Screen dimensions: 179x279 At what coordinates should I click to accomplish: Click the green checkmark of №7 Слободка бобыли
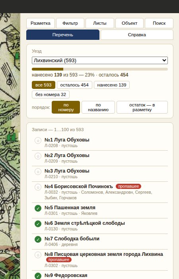(38, 239)
